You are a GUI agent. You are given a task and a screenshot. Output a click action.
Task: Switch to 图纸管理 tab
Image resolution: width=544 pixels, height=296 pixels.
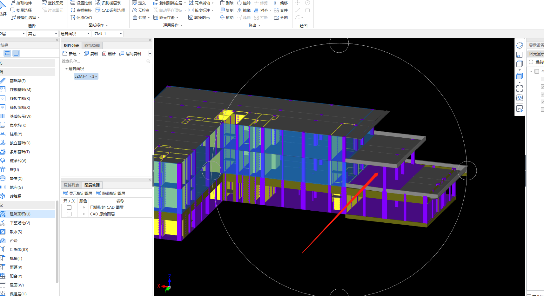pyautogui.click(x=92, y=45)
